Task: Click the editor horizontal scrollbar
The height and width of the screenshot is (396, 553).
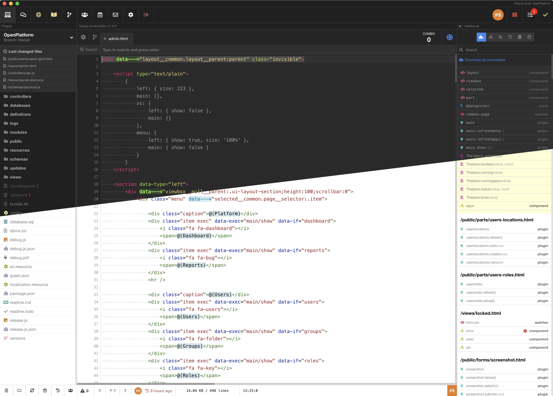Action: [146, 384]
